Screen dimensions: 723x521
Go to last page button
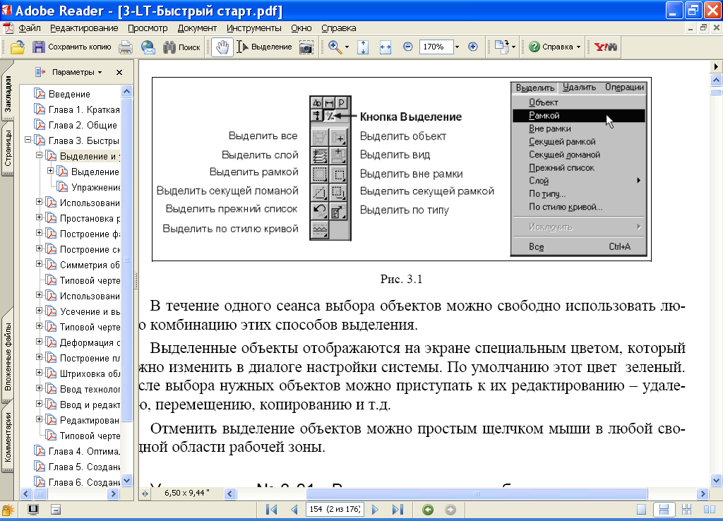(x=398, y=510)
